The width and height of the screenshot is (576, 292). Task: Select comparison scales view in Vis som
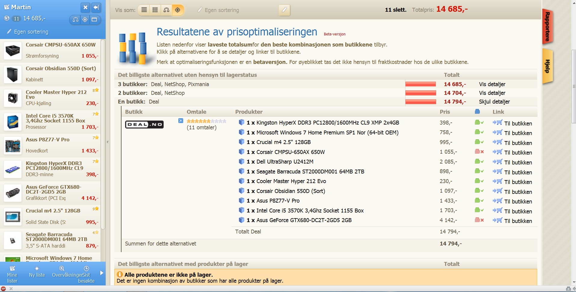click(166, 10)
